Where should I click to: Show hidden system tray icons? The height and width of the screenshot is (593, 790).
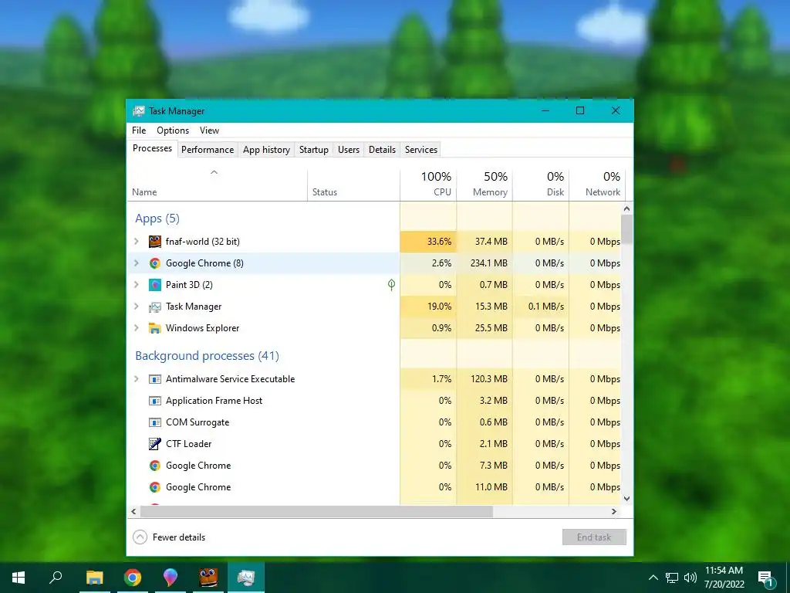(653, 578)
